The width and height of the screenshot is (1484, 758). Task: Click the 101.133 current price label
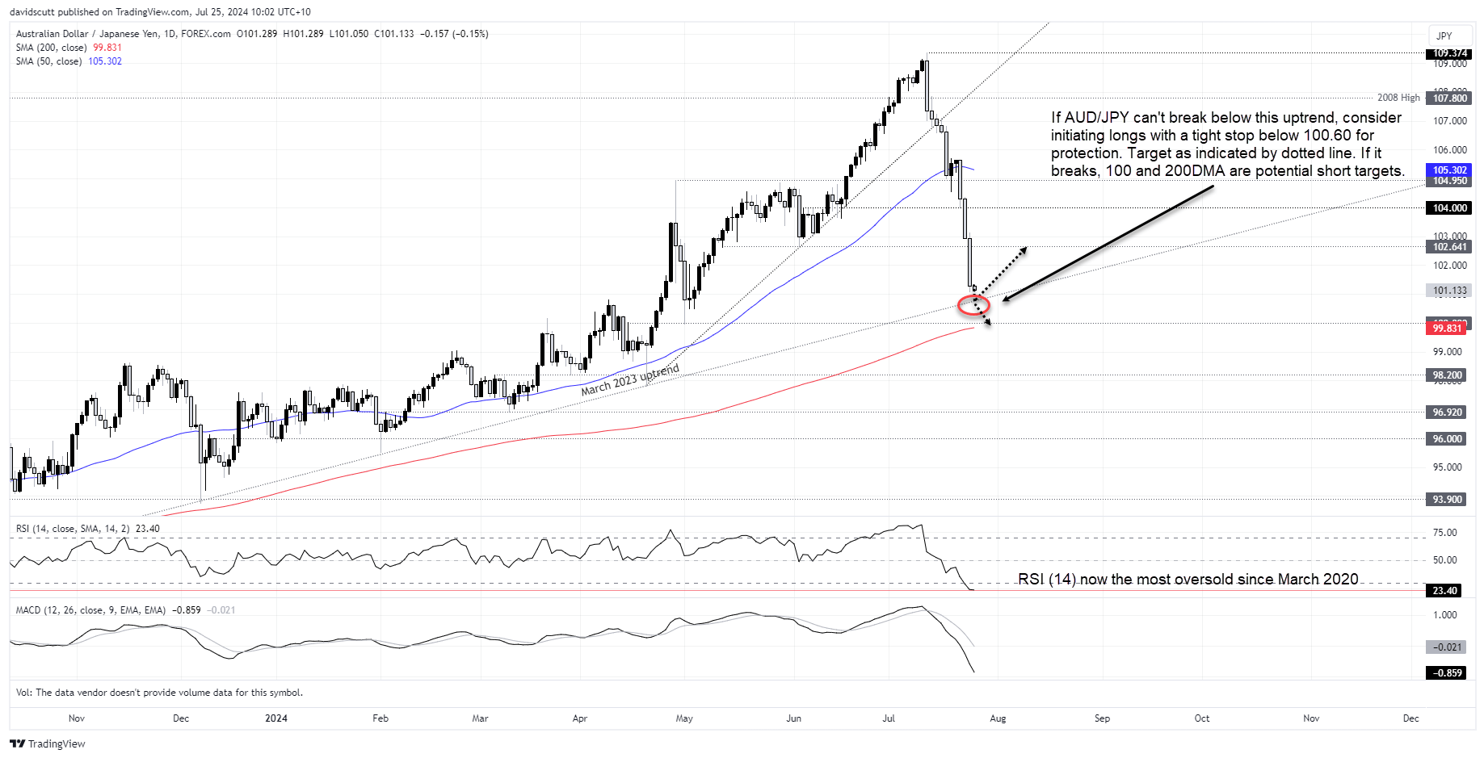pos(1449,291)
